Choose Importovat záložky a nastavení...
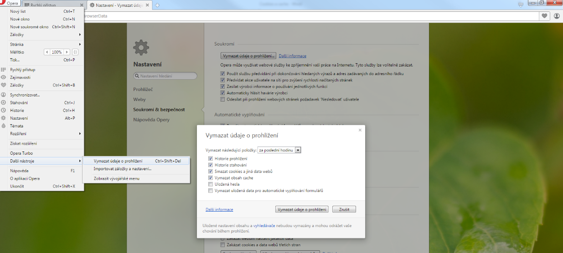Screen dimensions: 563x253 coord(136,169)
